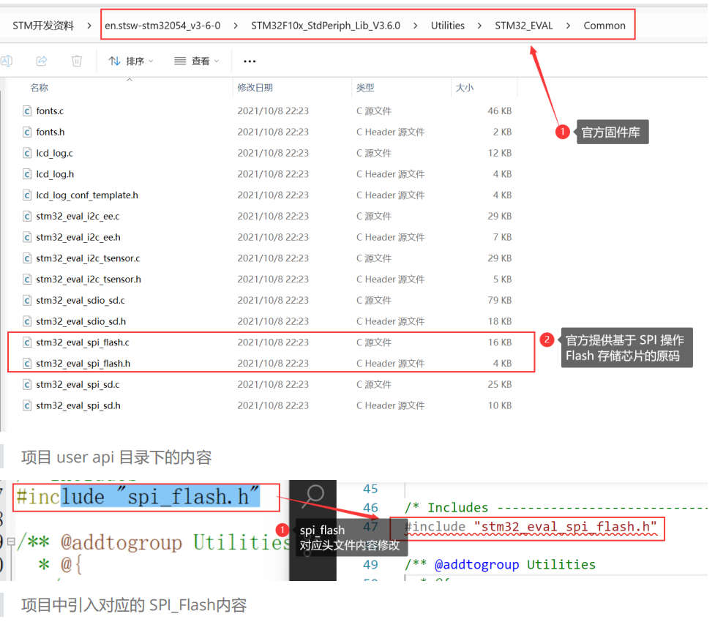Screen dimensions: 715x622
Task: Click stm32_eval_i2c_tsensor.c file icon
Action: 27,258
